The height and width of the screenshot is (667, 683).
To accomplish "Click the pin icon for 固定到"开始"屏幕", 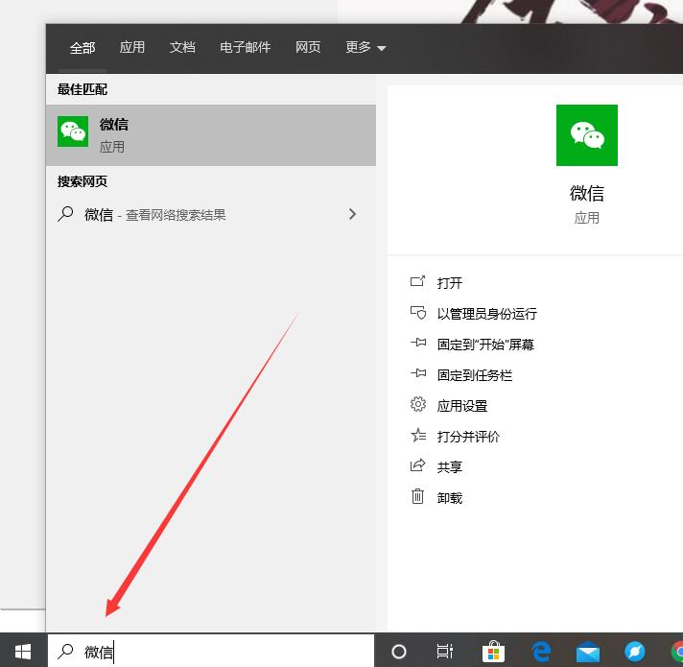I will coord(418,343).
